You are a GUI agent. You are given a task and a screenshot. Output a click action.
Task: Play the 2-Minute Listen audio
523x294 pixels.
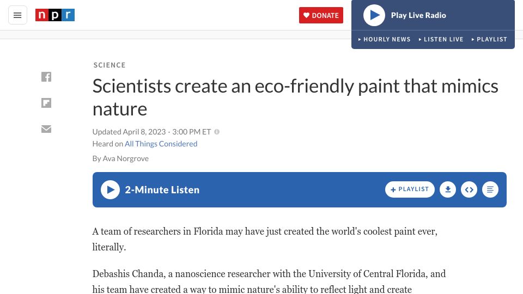click(x=111, y=189)
